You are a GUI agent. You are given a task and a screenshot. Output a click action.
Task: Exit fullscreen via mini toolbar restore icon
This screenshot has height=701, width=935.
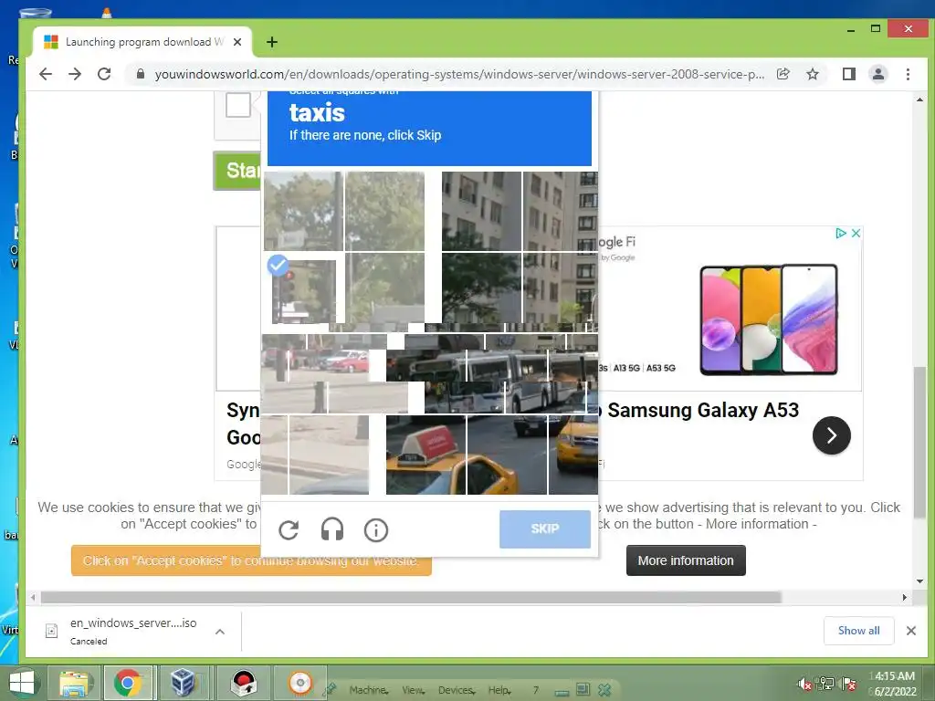click(583, 690)
